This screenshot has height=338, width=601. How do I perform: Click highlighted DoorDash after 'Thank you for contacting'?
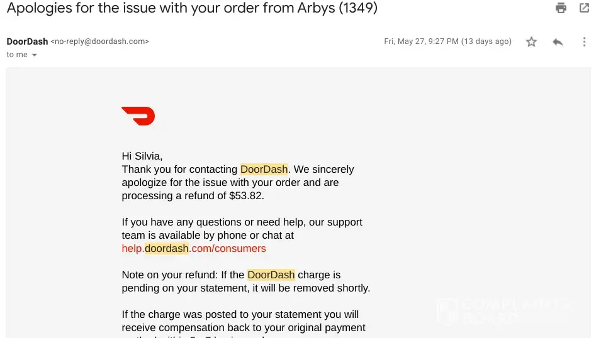pos(264,170)
